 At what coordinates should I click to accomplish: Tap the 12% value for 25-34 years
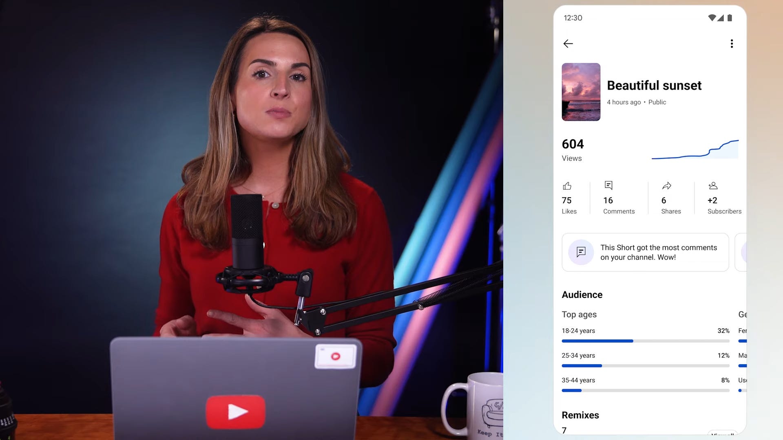[723, 356]
